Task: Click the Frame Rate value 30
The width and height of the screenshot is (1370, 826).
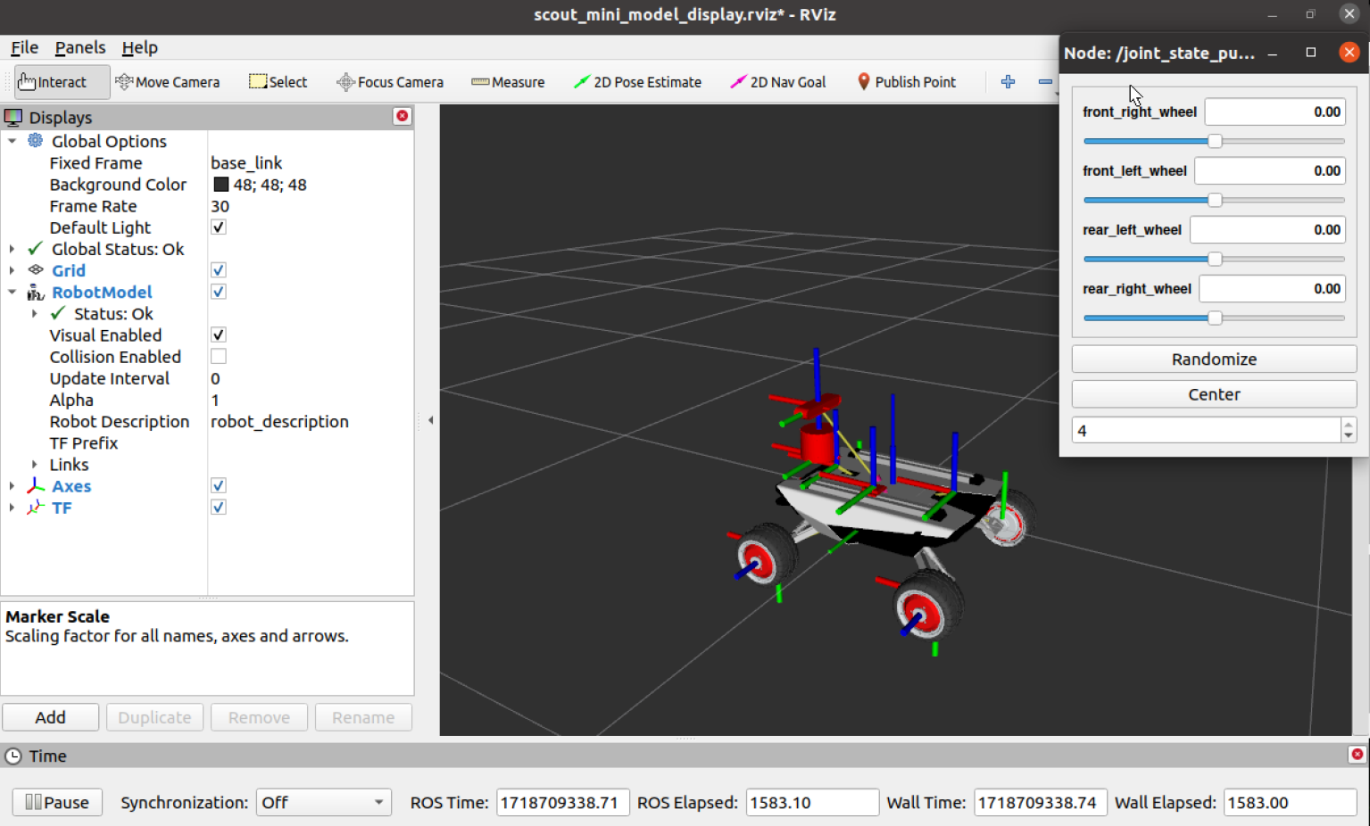Action: click(x=220, y=206)
